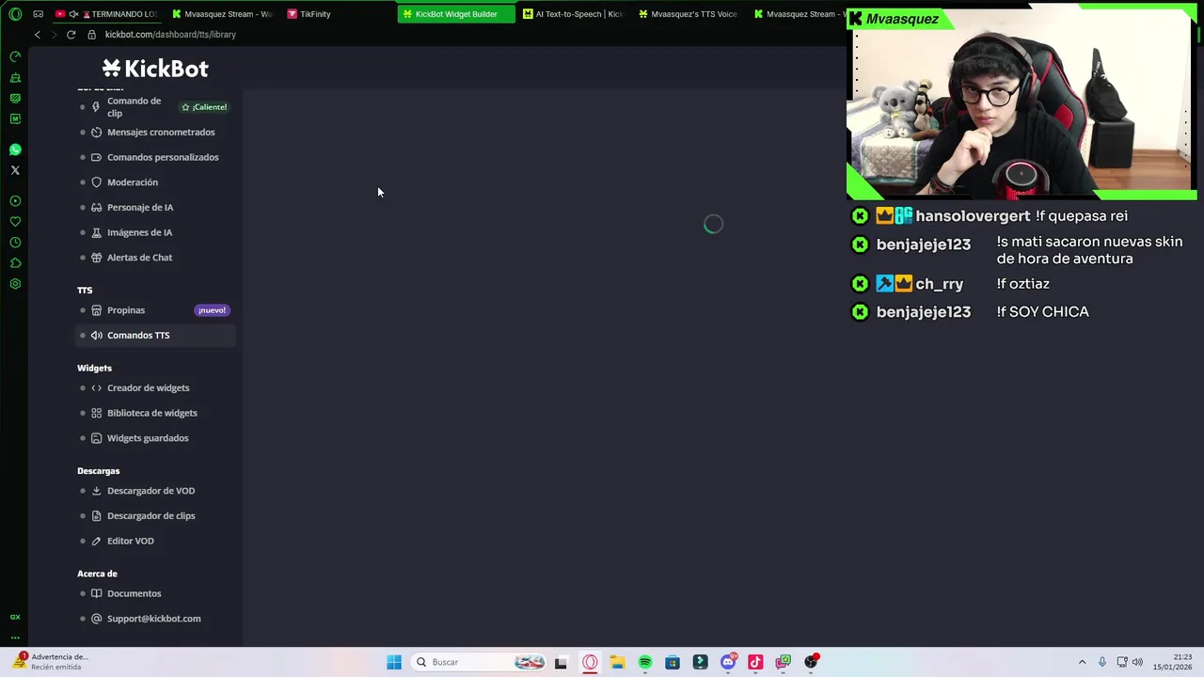
Task: Open Descargador de clips
Action: tap(150, 516)
